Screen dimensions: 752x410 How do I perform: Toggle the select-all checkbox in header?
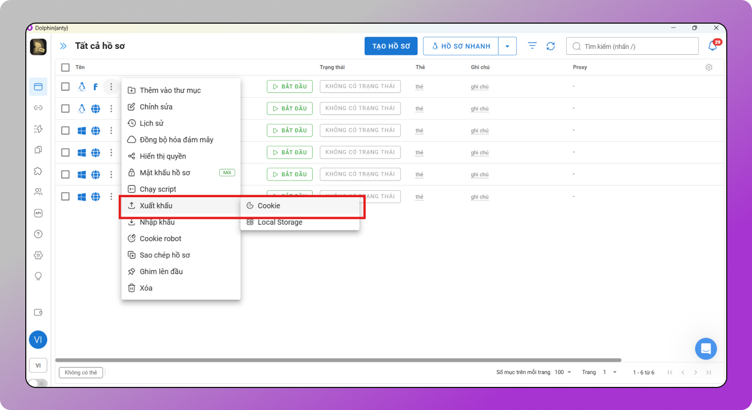point(66,68)
